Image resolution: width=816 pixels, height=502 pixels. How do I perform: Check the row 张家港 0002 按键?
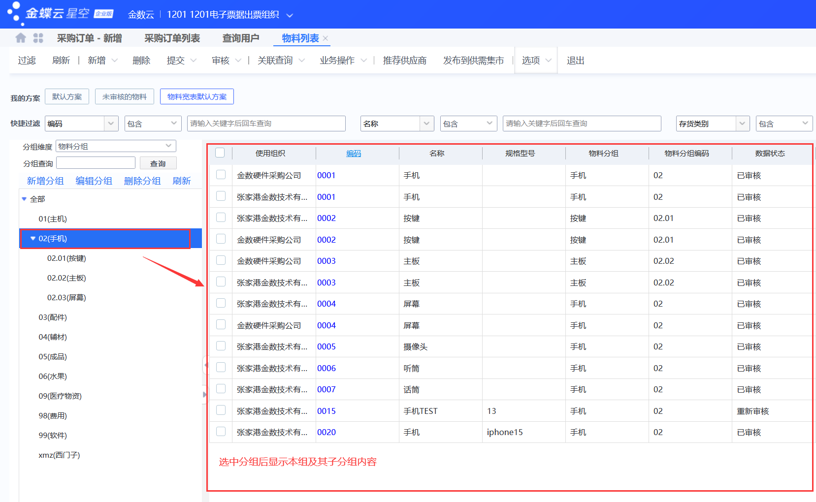point(221,218)
